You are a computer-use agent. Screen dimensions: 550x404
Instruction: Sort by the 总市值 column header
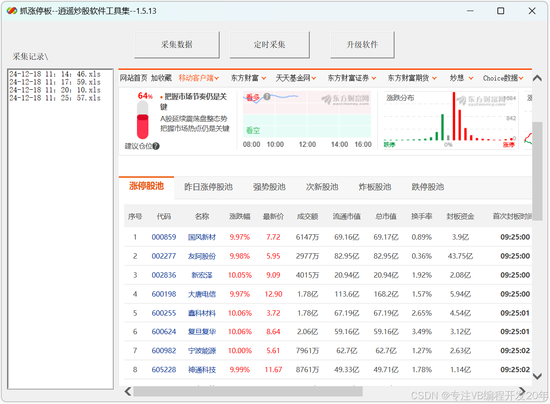coord(386,217)
